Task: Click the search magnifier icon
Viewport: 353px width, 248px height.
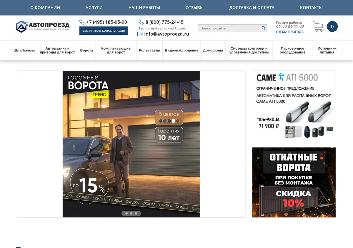Action: [263, 28]
